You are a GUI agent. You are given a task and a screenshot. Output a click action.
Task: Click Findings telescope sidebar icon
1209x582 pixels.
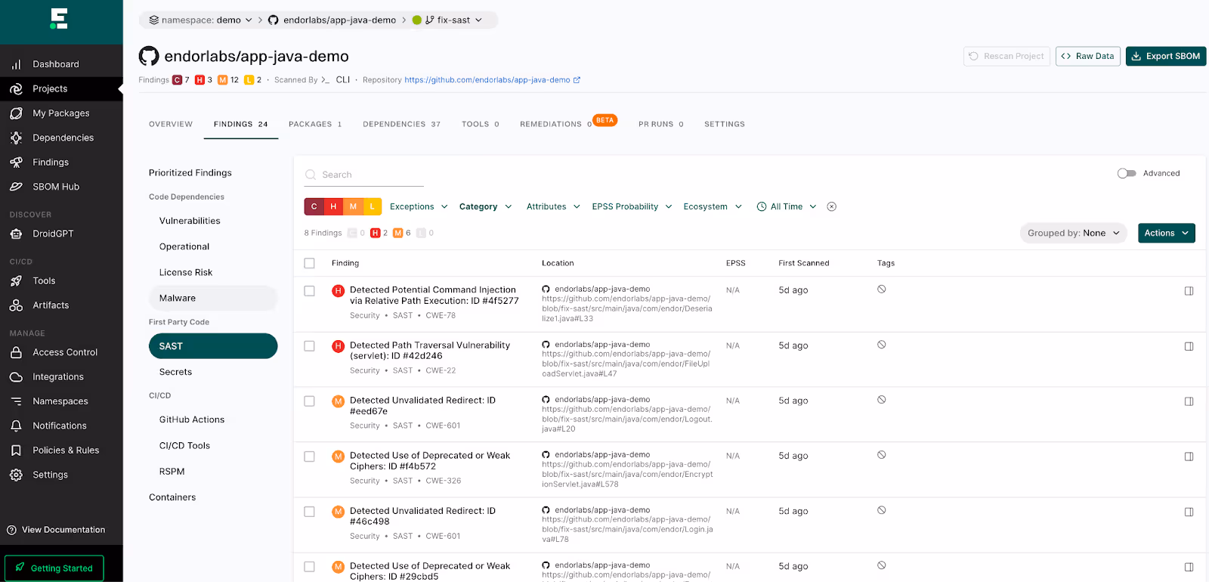pyautogui.click(x=16, y=162)
